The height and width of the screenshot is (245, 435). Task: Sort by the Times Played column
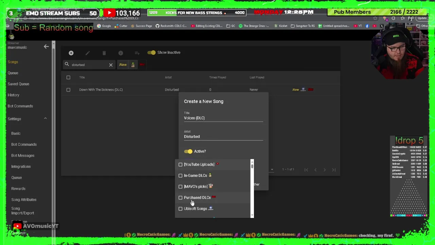[217, 77]
